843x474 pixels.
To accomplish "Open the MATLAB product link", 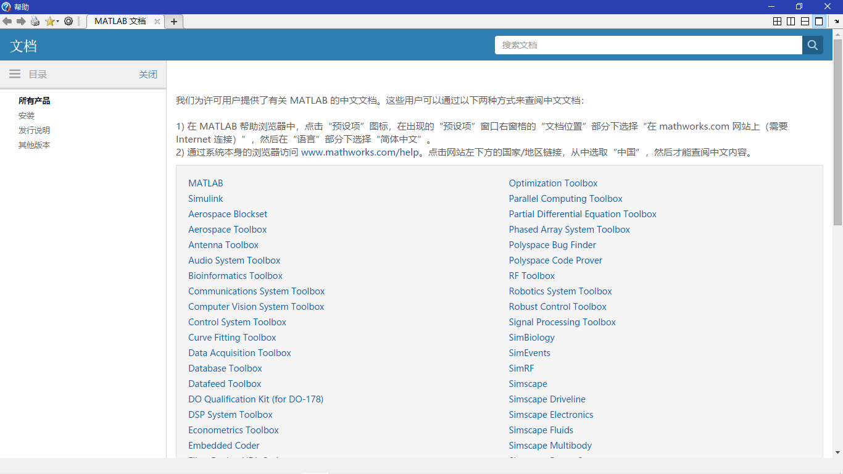I will (x=206, y=183).
